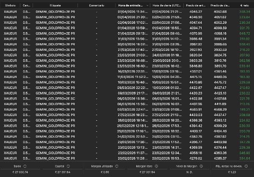254x177 pixels.
Task: Show the Margen utilizado info tooltip icon
Action: coord(117,166)
